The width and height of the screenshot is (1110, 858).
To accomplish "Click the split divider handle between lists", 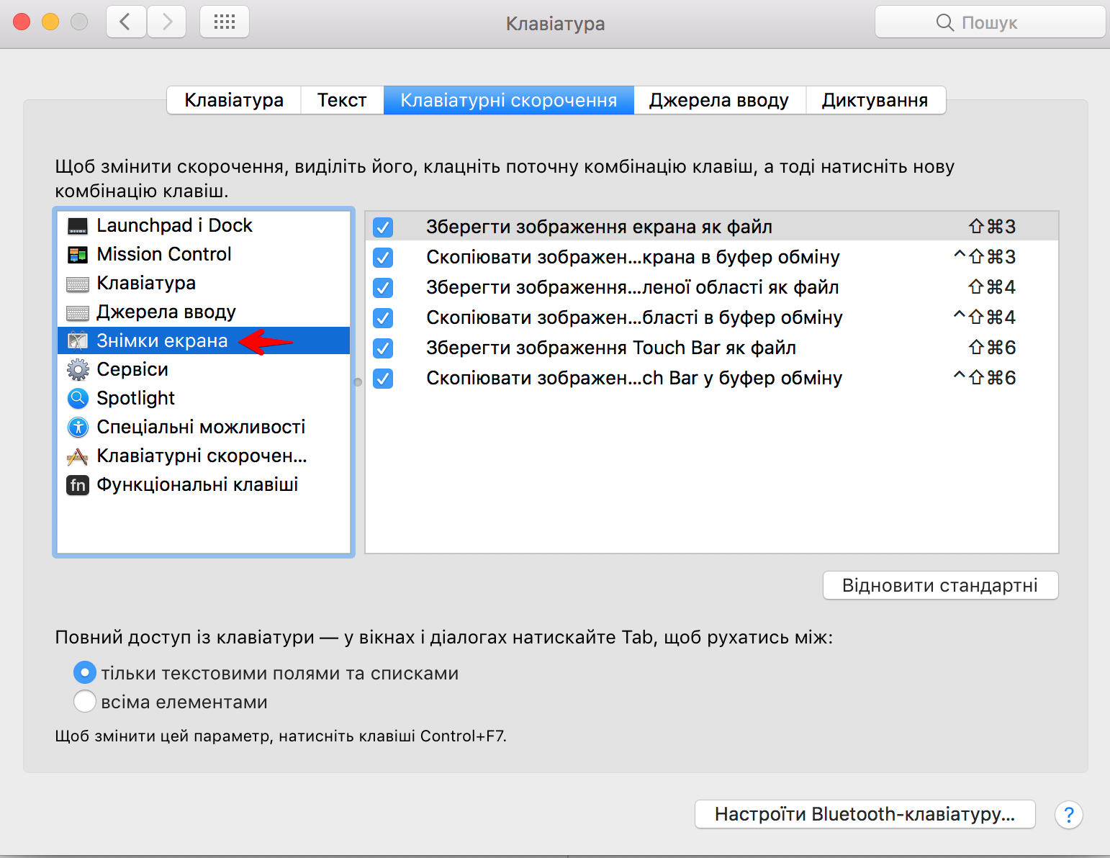I will click(x=358, y=382).
